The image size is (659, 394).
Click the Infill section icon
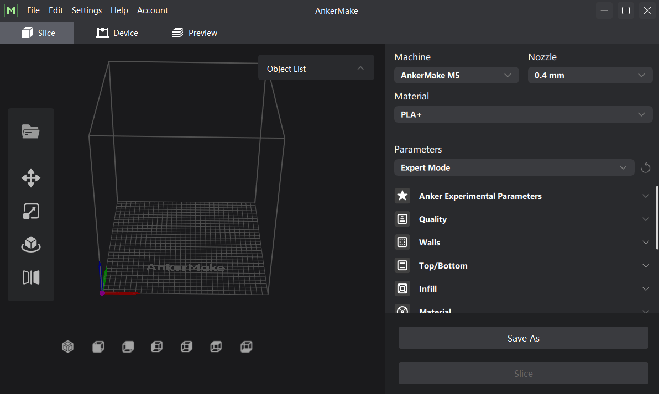tap(402, 288)
